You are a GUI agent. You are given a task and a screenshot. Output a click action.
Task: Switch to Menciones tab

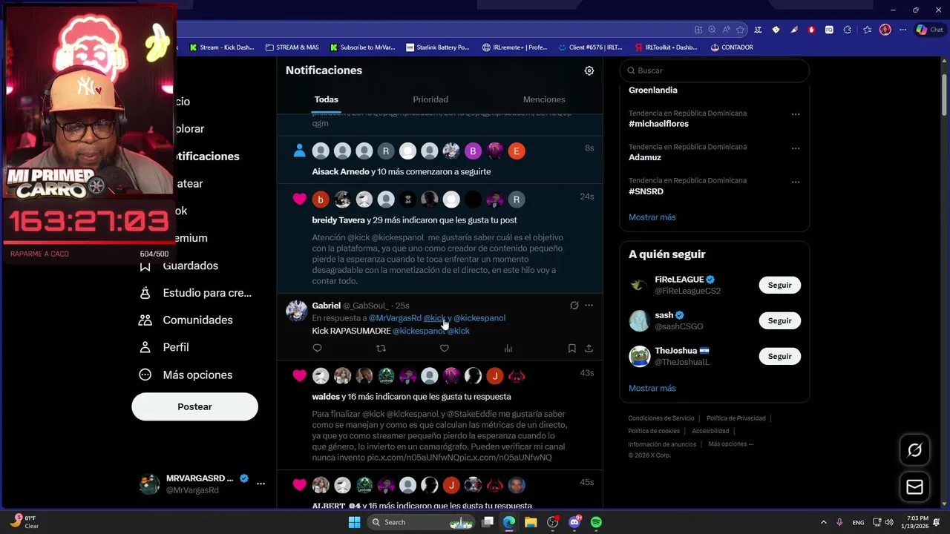(544, 99)
